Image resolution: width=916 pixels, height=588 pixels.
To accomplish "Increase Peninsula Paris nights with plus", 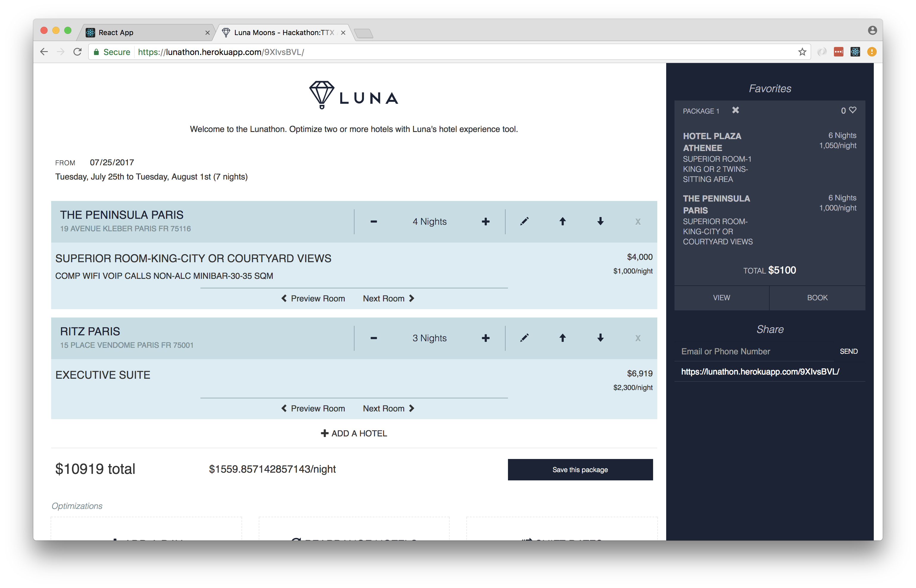I will pos(485,222).
